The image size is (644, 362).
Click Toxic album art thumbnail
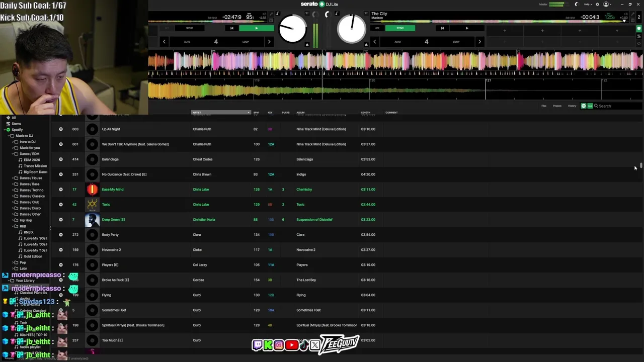(92, 205)
